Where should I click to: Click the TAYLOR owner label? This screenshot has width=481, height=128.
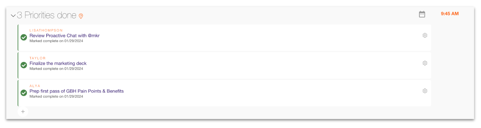[37, 58]
